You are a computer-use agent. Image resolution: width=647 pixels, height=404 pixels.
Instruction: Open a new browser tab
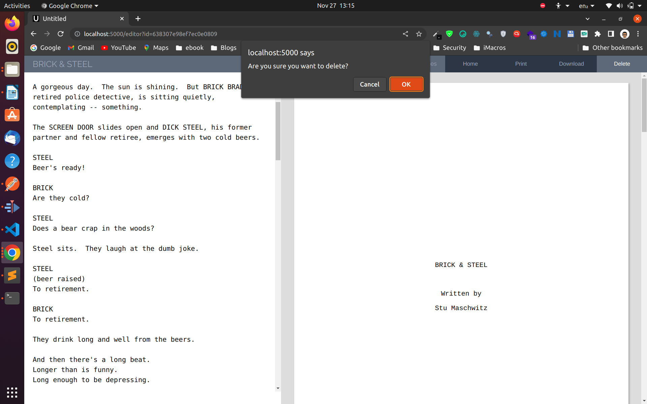[138, 19]
